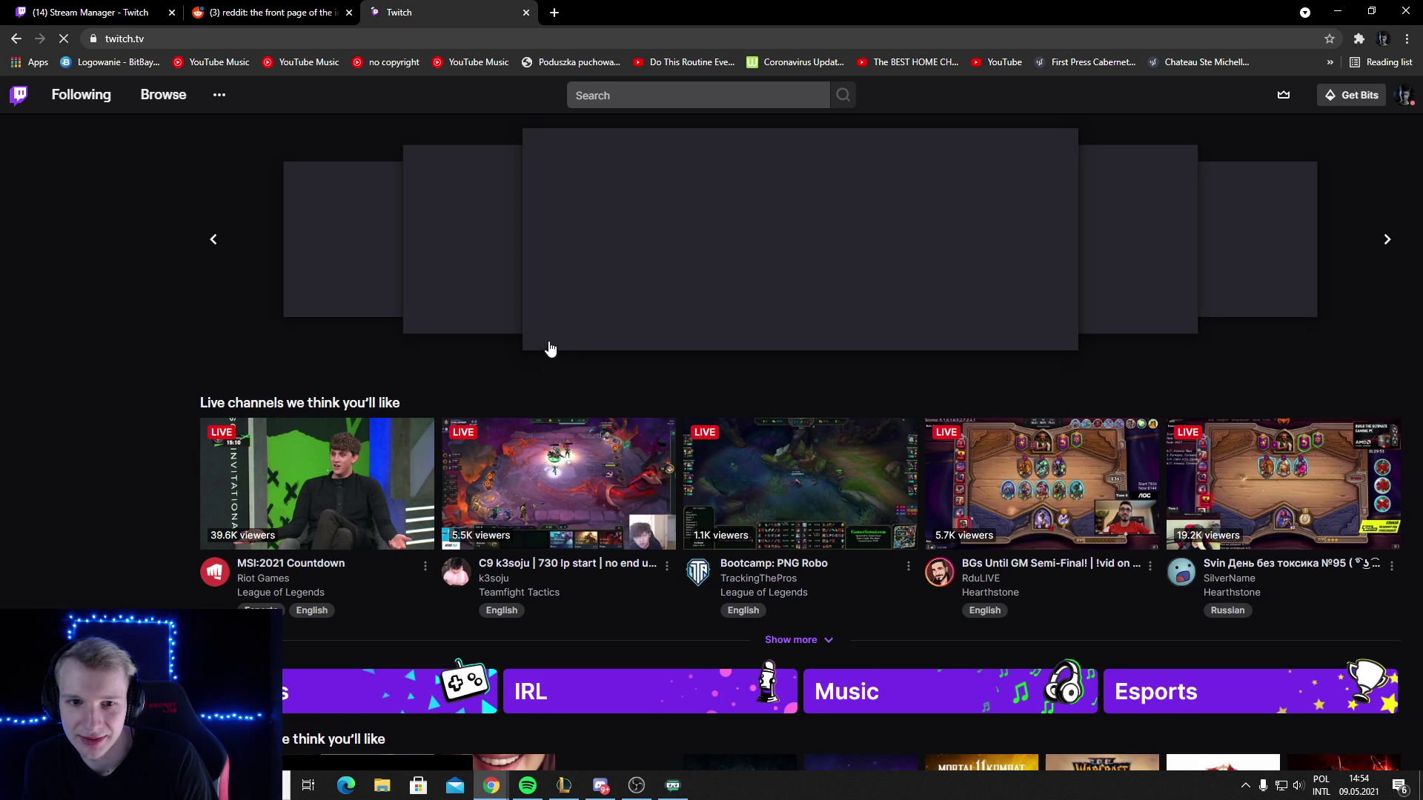This screenshot has height=800, width=1423.
Task: Open the three-dots more menu in navbar
Action: click(x=219, y=95)
